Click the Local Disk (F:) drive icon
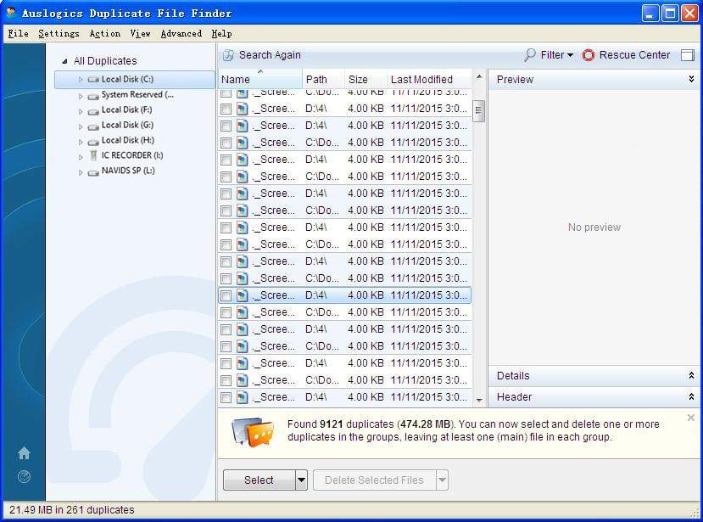 [x=93, y=111]
